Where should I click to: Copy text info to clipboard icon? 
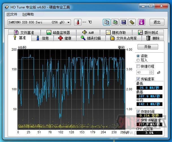coord(106,22)
